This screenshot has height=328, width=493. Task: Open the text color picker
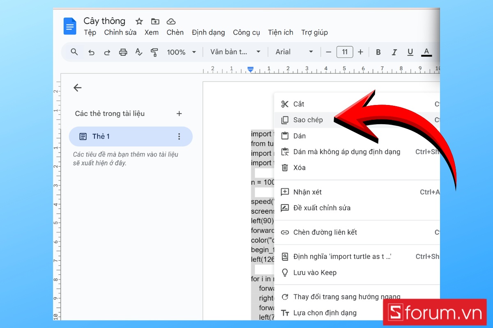[x=426, y=52]
